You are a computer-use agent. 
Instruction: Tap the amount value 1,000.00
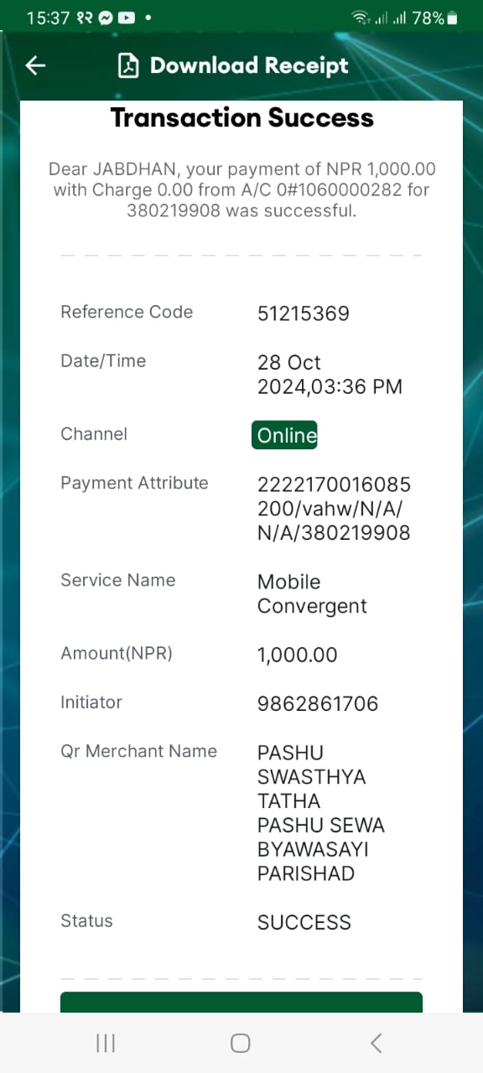click(298, 655)
